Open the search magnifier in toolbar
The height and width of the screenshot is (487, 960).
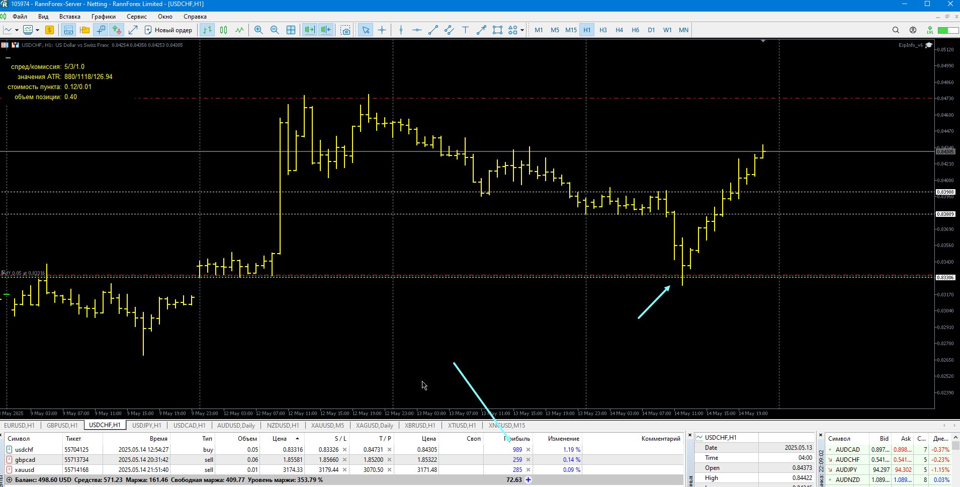tap(896, 30)
